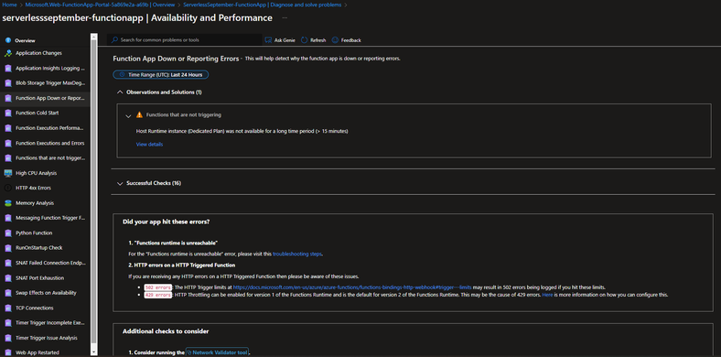Click the Timer Trigger Incomplete icon
This screenshot has width=721, height=357.
coord(8,322)
